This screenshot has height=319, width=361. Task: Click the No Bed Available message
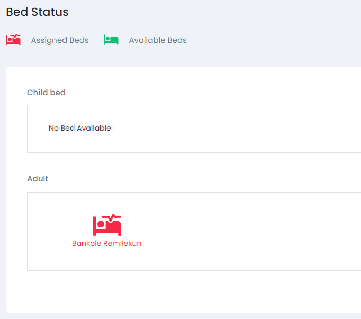80,128
